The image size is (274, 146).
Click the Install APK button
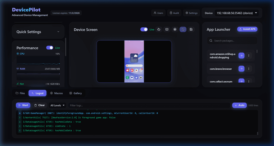[x=247, y=29]
